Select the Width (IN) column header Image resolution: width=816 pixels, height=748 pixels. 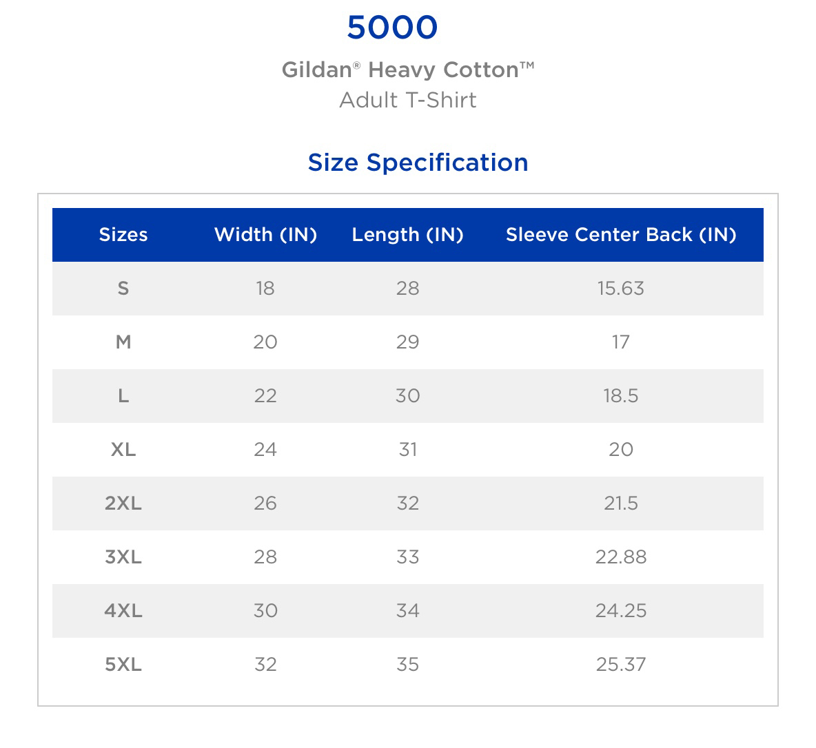[265, 235]
